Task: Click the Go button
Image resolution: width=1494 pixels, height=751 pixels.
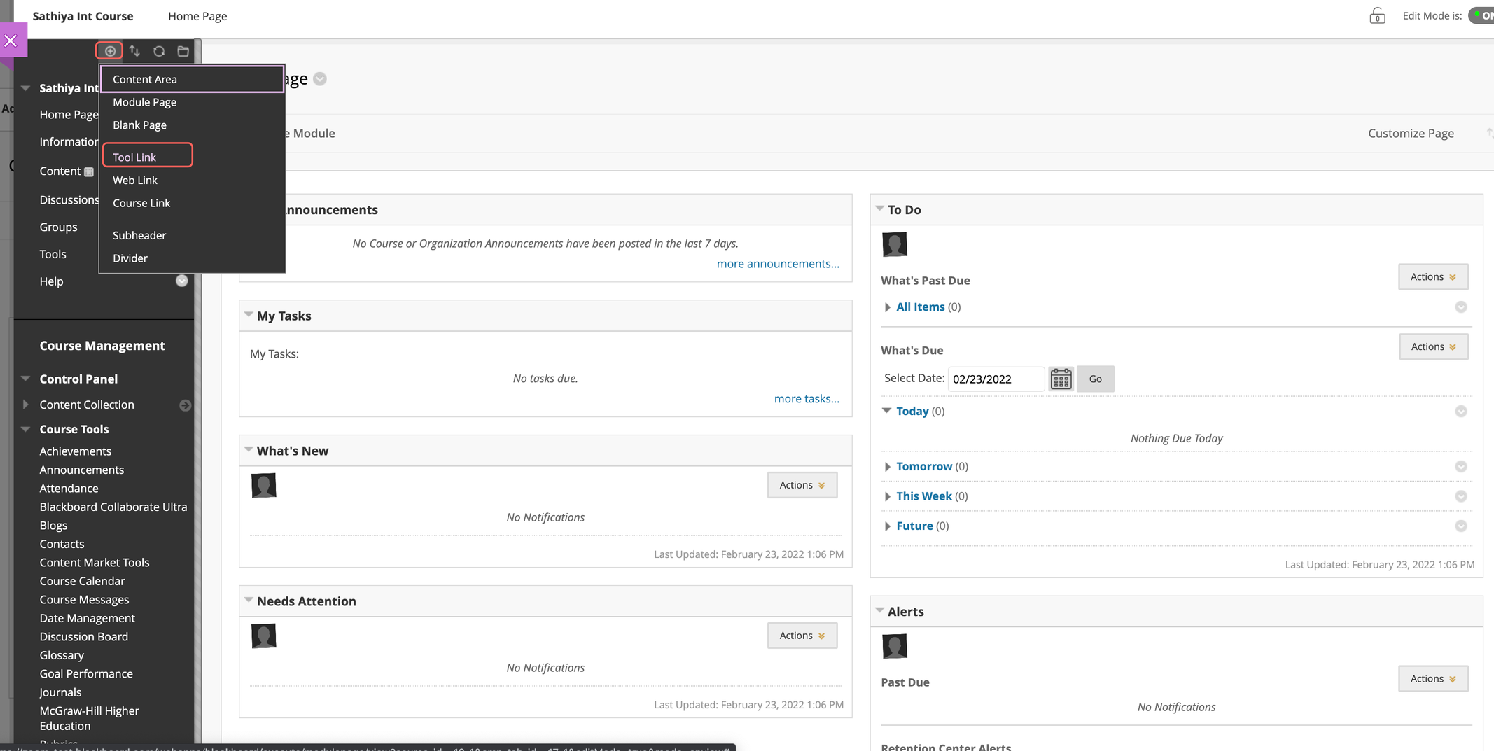Action: [x=1096, y=379]
